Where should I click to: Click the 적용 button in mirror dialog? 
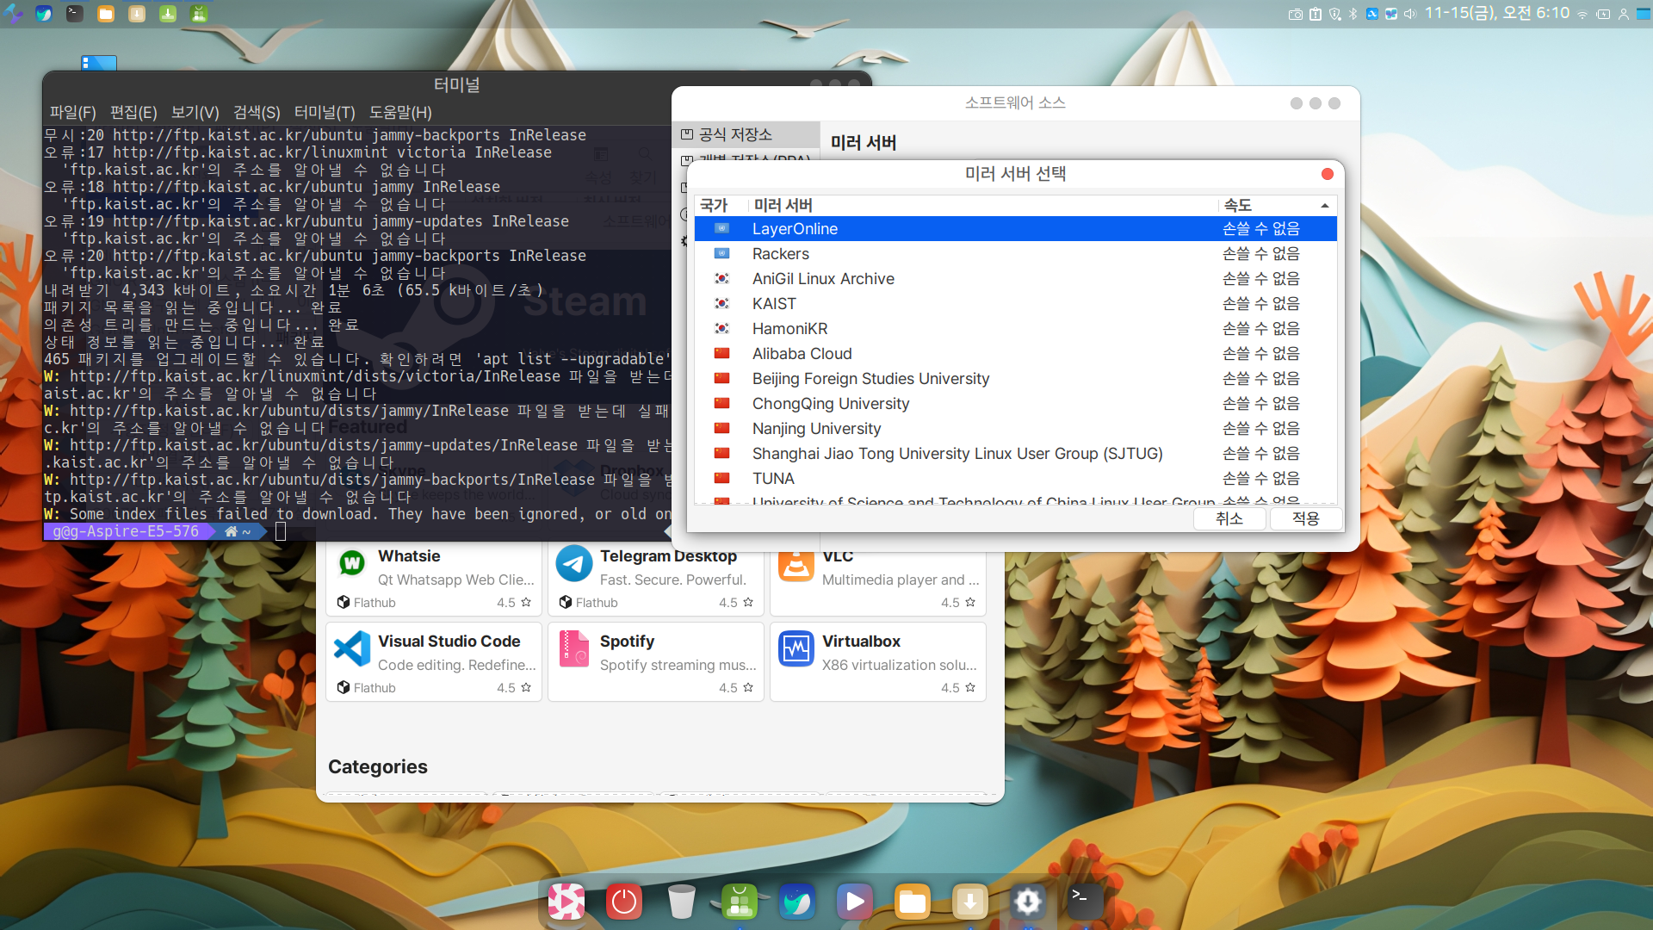pos(1306,518)
